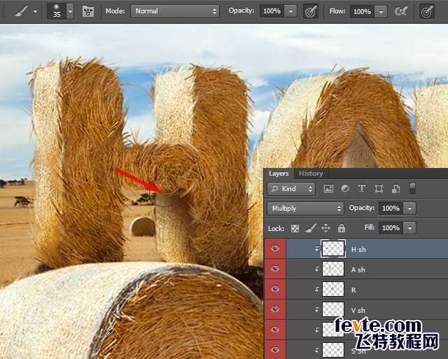This screenshot has width=448, height=359.
Task: Switch to the Layers tab
Action: click(x=279, y=174)
